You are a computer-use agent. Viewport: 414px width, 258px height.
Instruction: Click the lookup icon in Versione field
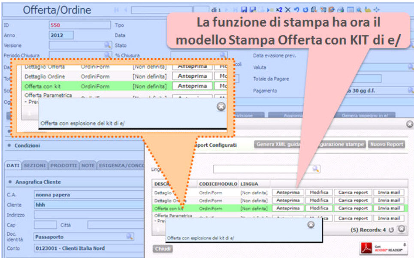point(107,45)
